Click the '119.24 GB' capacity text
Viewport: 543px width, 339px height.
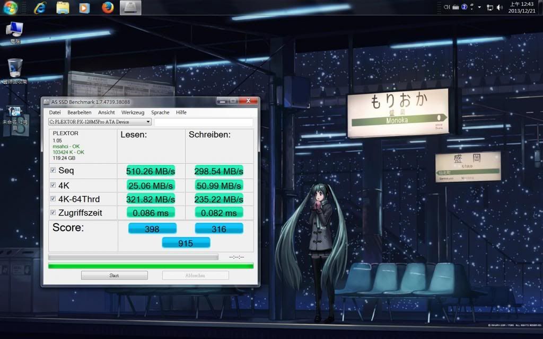tap(64, 158)
